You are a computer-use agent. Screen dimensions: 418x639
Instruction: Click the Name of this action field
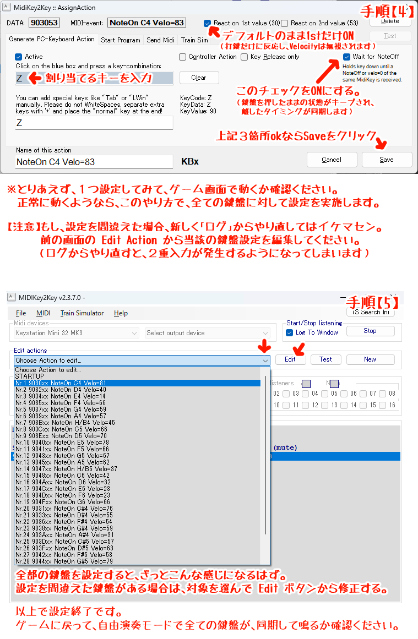94,162
